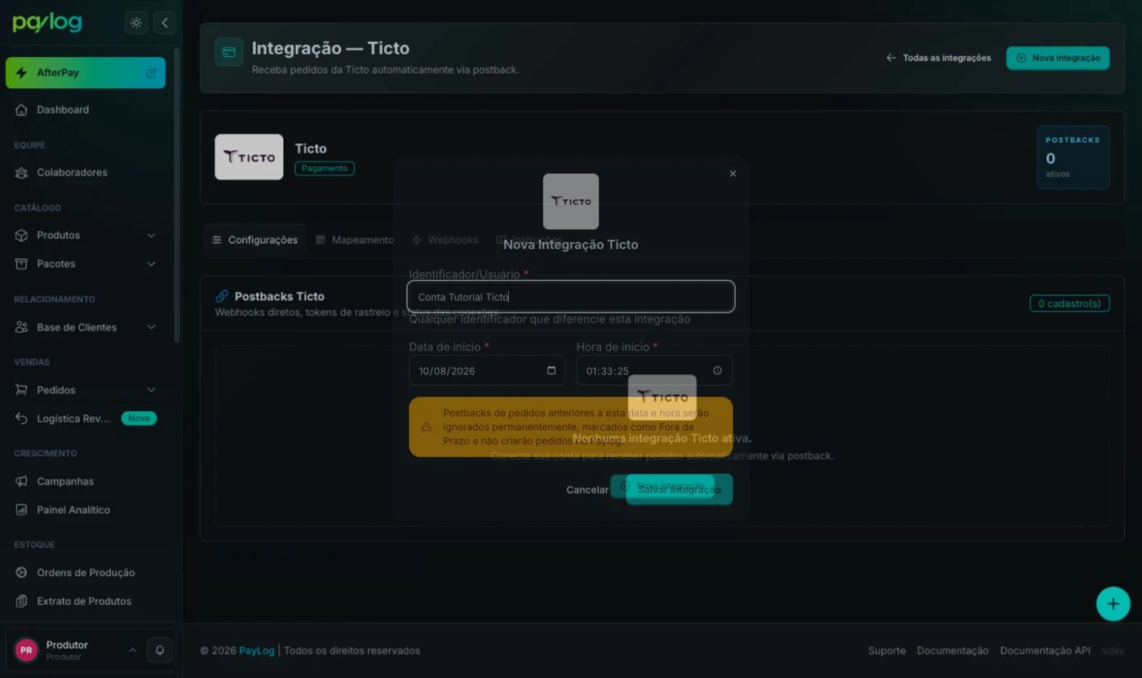This screenshot has height=678, width=1142.
Task: Click the paylog logo in sidebar
Action: (47, 23)
